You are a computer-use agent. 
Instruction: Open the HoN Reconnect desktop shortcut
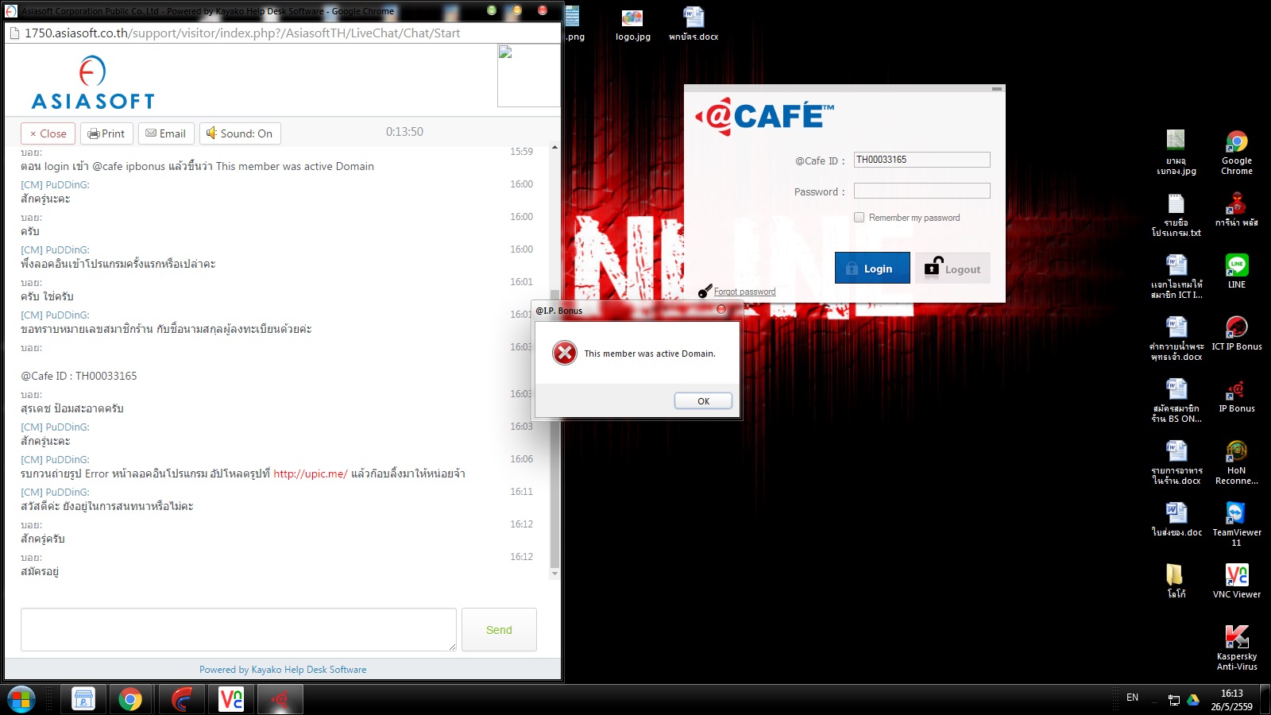[1237, 462]
